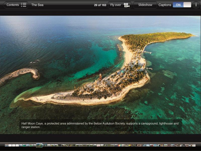This screenshot has height=151, width=201.
Task: Turn off the Captions switch
Action: click(x=182, y=5)
